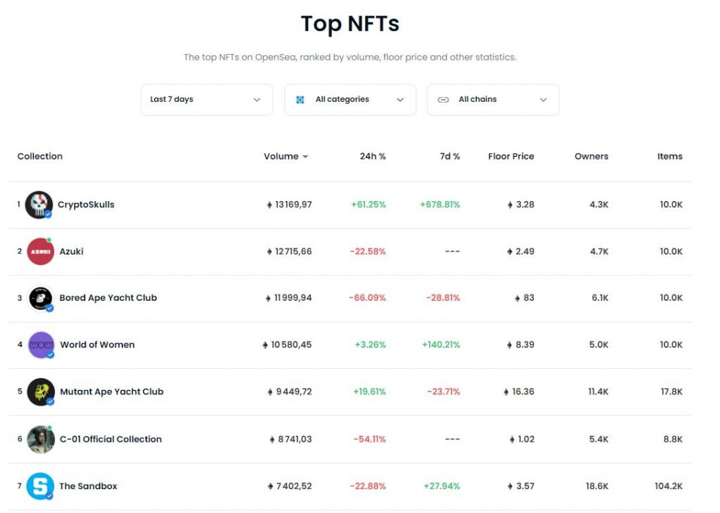Viewport: 720px width, 513px height.
Task: Click the chains link icon
Action: (443, 100)
